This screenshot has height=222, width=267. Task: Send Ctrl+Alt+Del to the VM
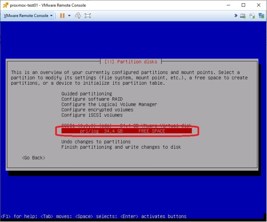[x=78, y=16]
